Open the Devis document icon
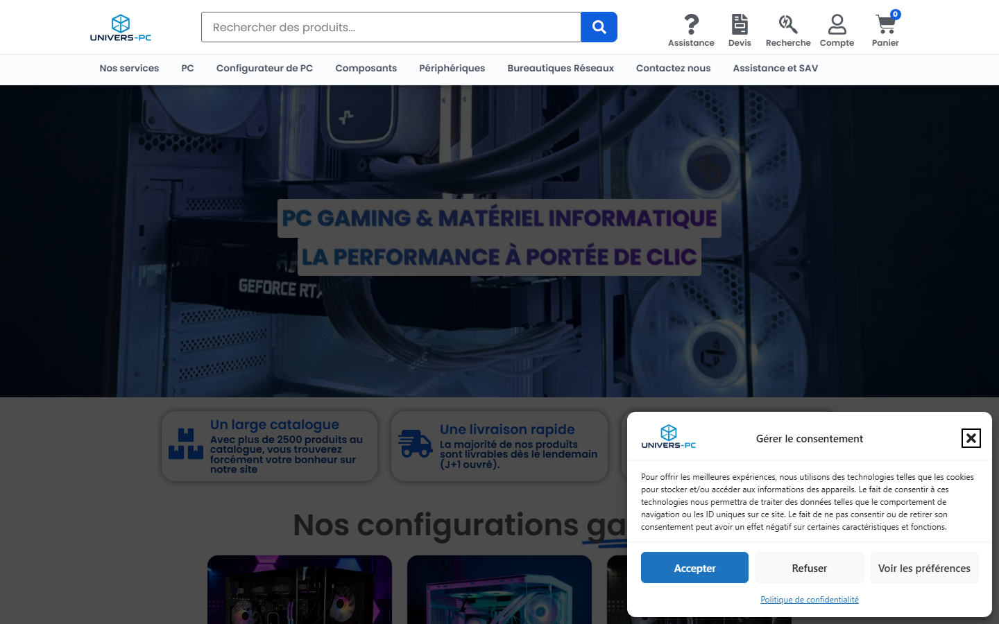The height and width of the screenshot is (624, 999). [740, 24]
